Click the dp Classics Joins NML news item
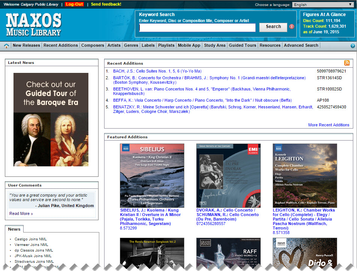357x271 pixels. point(34,250)
